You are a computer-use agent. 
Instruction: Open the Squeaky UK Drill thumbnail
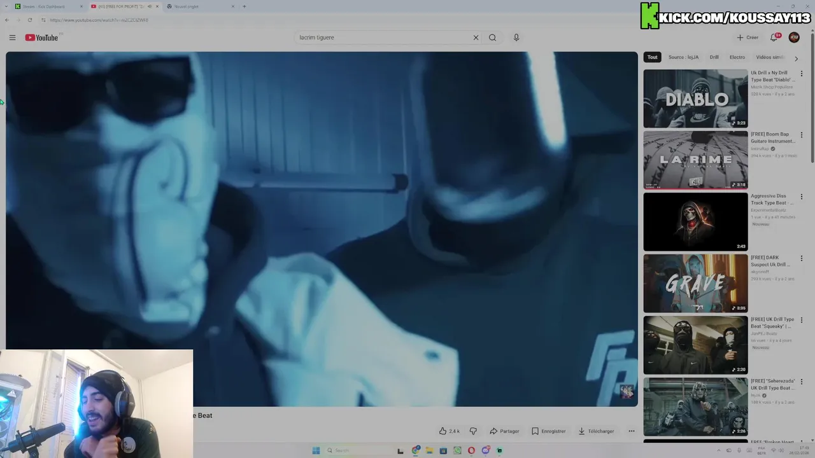tap(695, 345)
